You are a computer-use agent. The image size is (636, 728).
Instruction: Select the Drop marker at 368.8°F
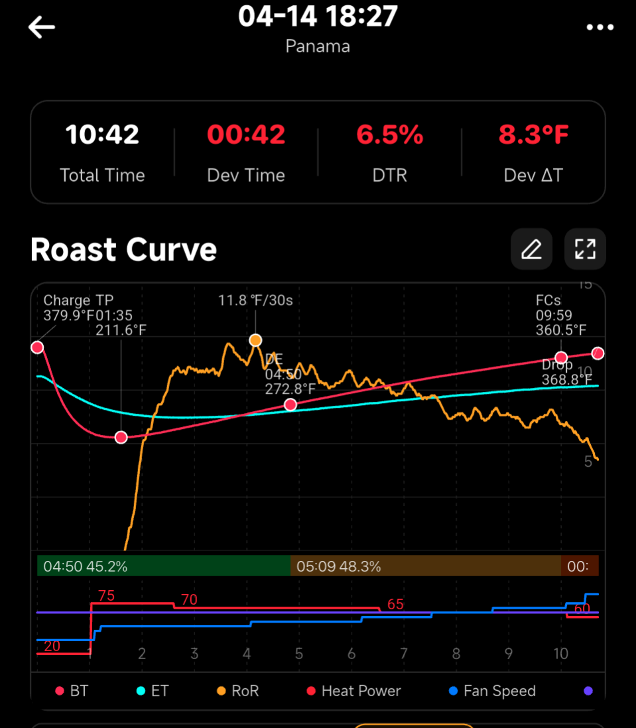point(598,353)
